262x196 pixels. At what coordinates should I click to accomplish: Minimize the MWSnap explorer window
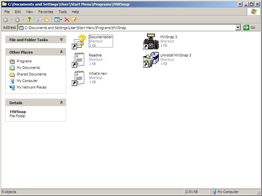(x=246, y=4)
